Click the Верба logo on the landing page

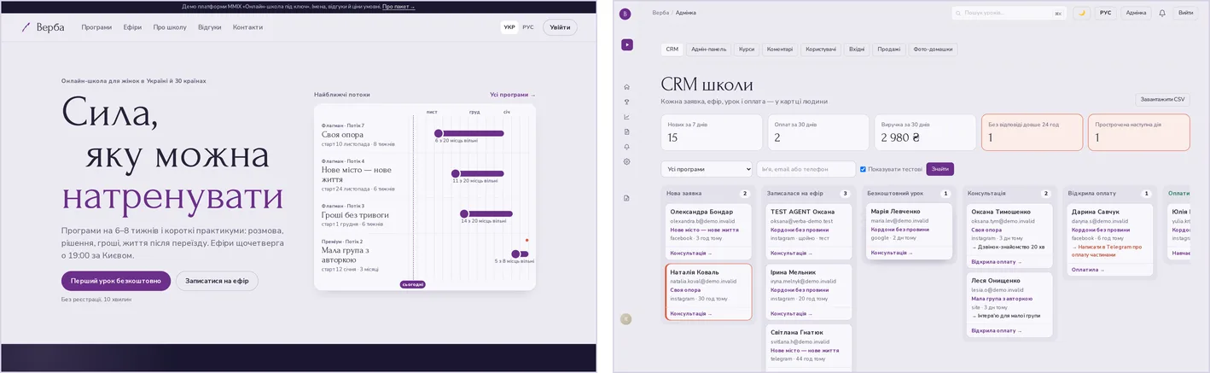pyautogui.click(x=43, y=27)
